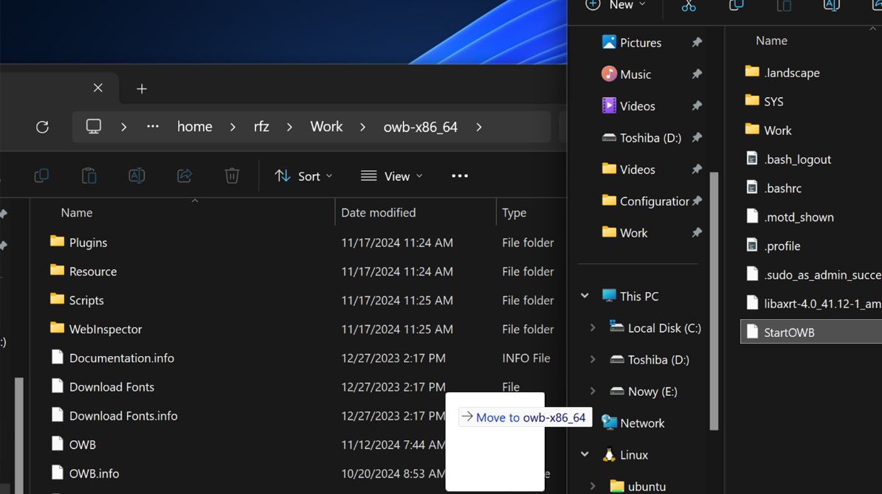Click the Copy icon in right window toolbar
882x494 pixels.
point(737,6)
